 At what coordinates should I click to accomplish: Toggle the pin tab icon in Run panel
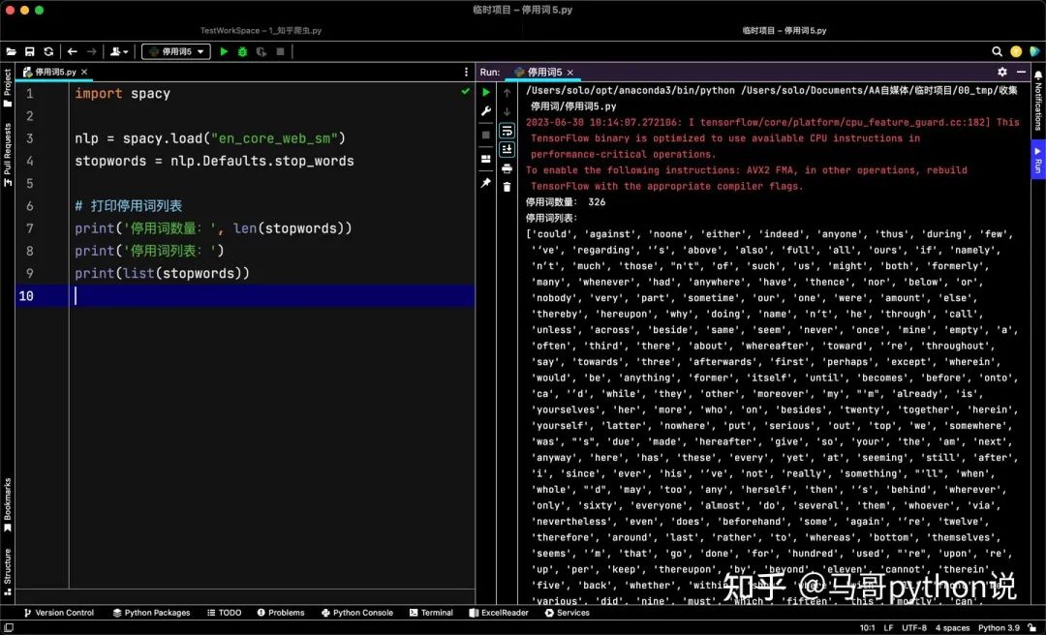486,183
